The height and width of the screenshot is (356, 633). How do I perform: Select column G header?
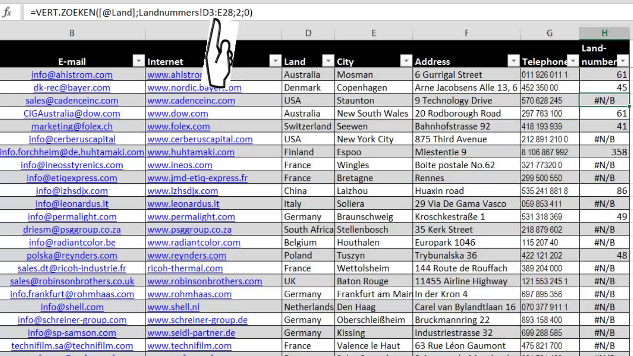click(x=549, y=33)
